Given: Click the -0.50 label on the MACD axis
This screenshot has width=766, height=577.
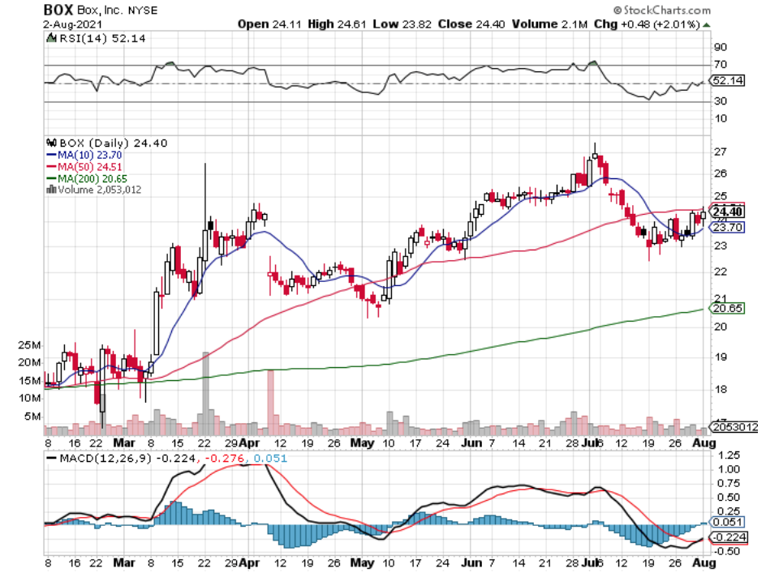Looking at the screenshot, I should [x=727, y=551].
